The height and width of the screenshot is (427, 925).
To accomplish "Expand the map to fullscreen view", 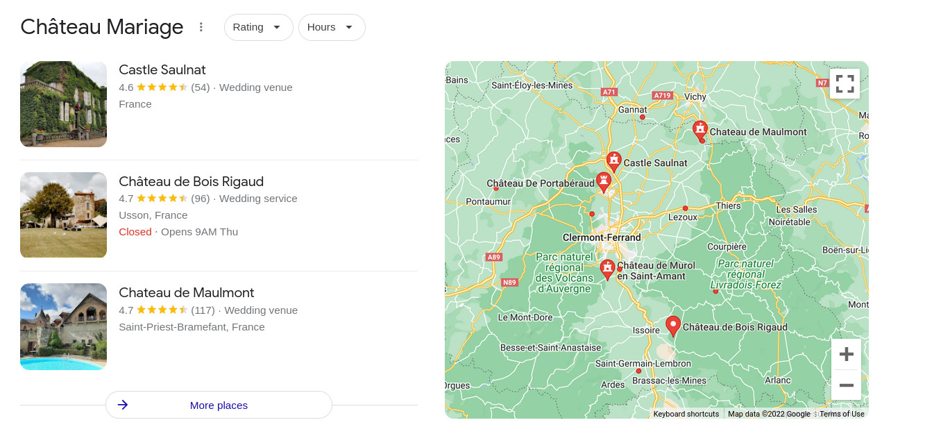I will pyautogui.click(x=845, y=84).
